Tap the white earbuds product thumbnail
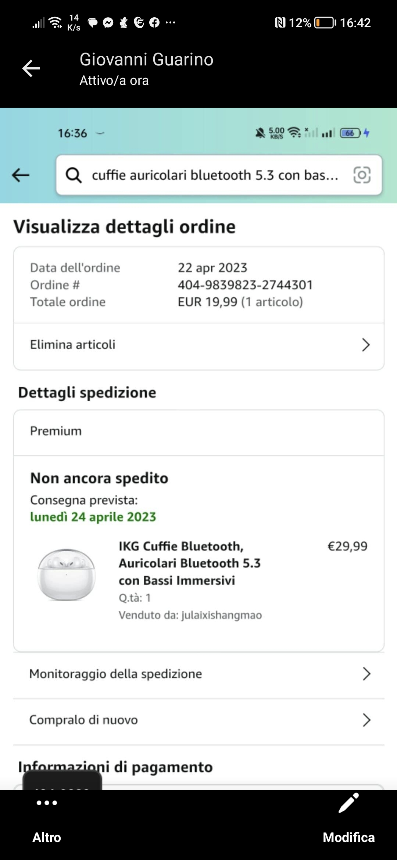 [67, 575]
